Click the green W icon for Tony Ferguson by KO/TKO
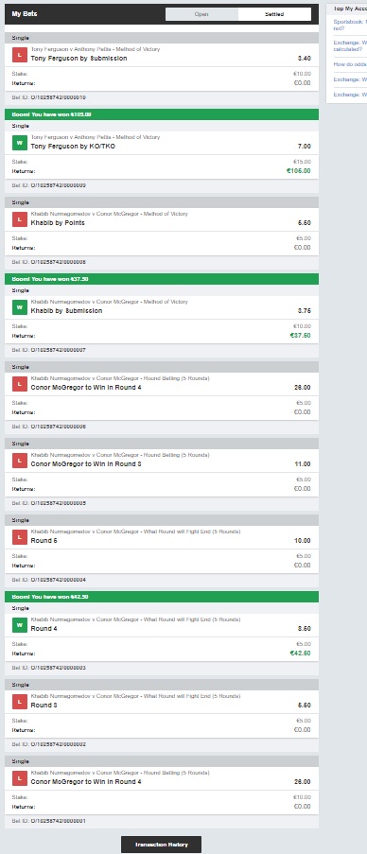The width and height of the screenshot is (367, 854). [x=20, y=143]
